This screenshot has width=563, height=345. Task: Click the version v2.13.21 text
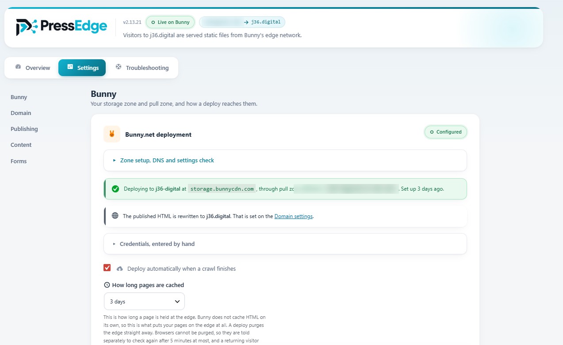[132, 22]
